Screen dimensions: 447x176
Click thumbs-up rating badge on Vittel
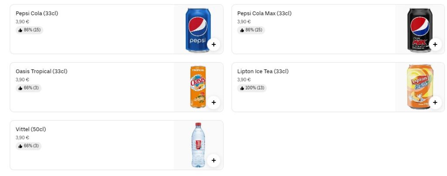[x=29, y=146]
